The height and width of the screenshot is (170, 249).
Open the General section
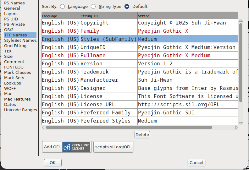pyautogui.click(x=12, y=8)
